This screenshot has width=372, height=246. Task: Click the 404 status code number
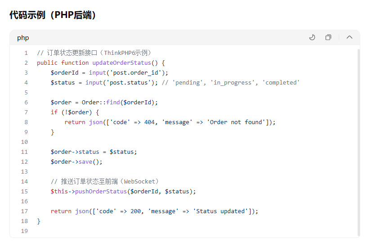[149, 122]
